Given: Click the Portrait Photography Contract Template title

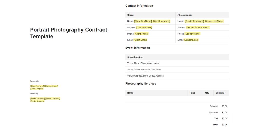Looking at the screenshot, I should point(69,33).
